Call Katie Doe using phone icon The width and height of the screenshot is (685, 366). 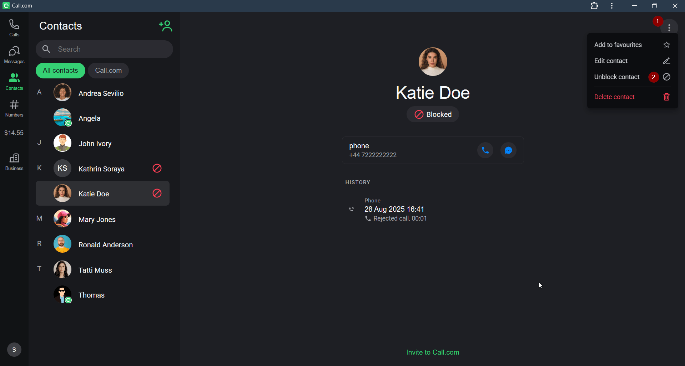(485, 150)
